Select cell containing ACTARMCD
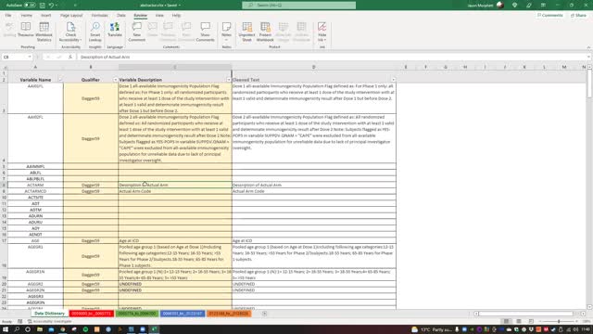Screen dimensions: 593x334 pos(35,191)
